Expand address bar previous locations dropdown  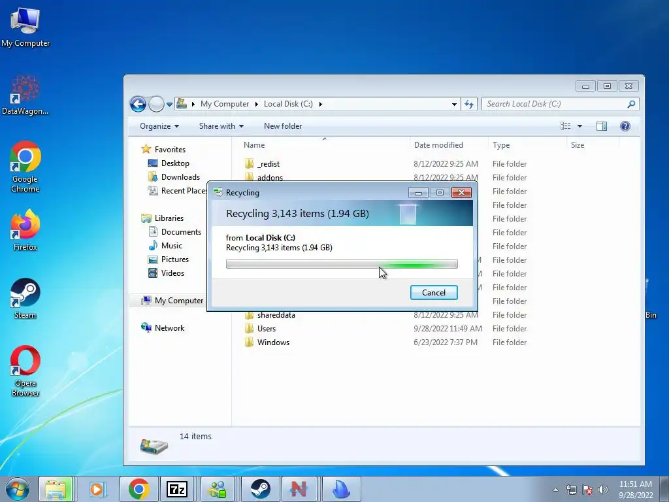point(454,104)
